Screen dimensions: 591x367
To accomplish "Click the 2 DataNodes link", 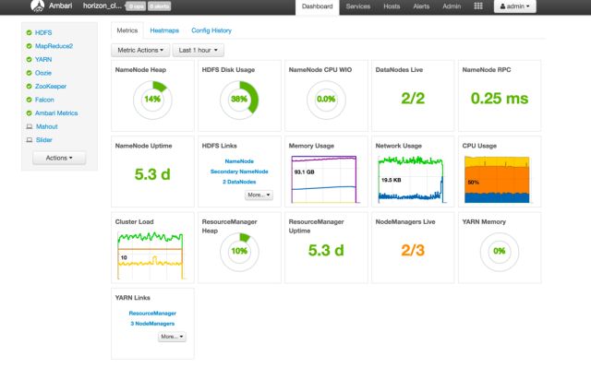I will click(x=239, y=182).
